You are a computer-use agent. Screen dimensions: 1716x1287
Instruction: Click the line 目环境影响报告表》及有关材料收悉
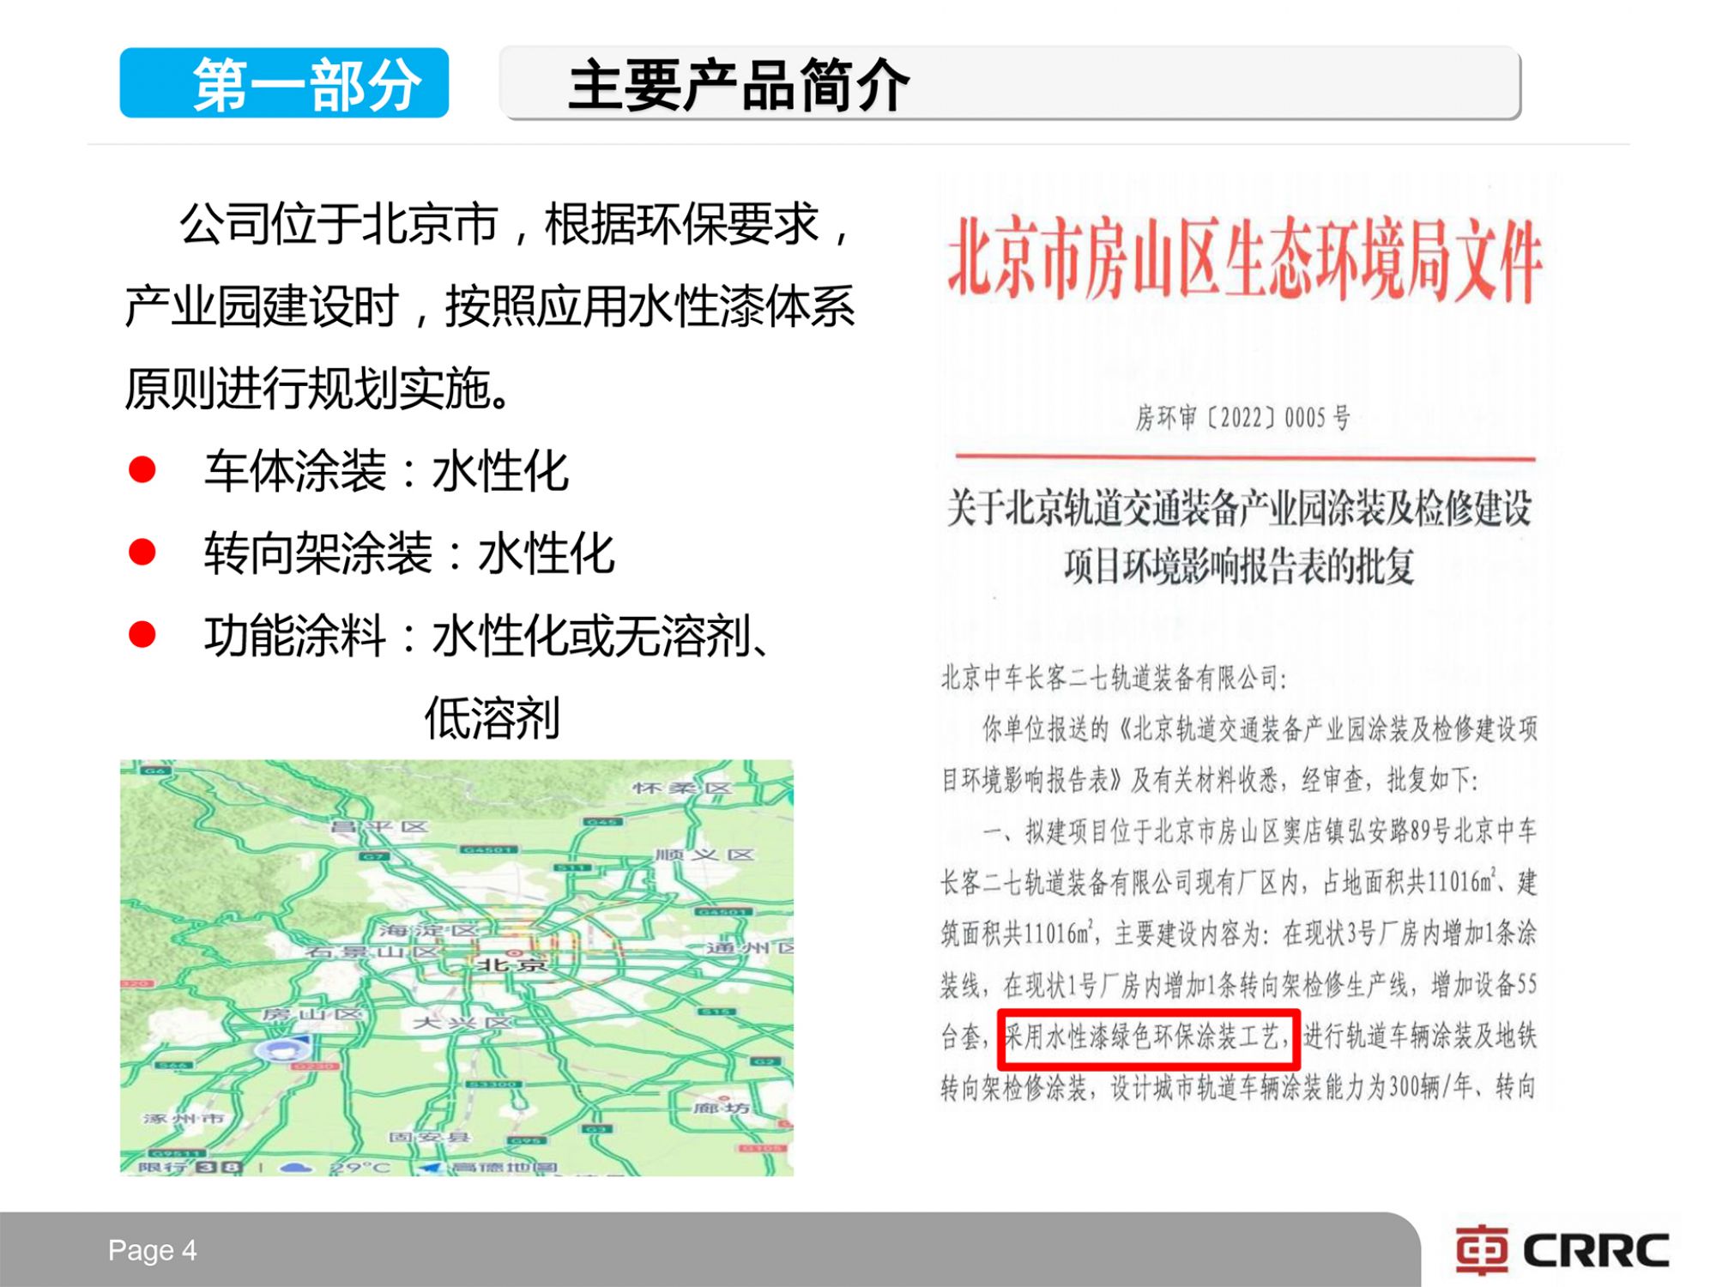(1210, 780)
